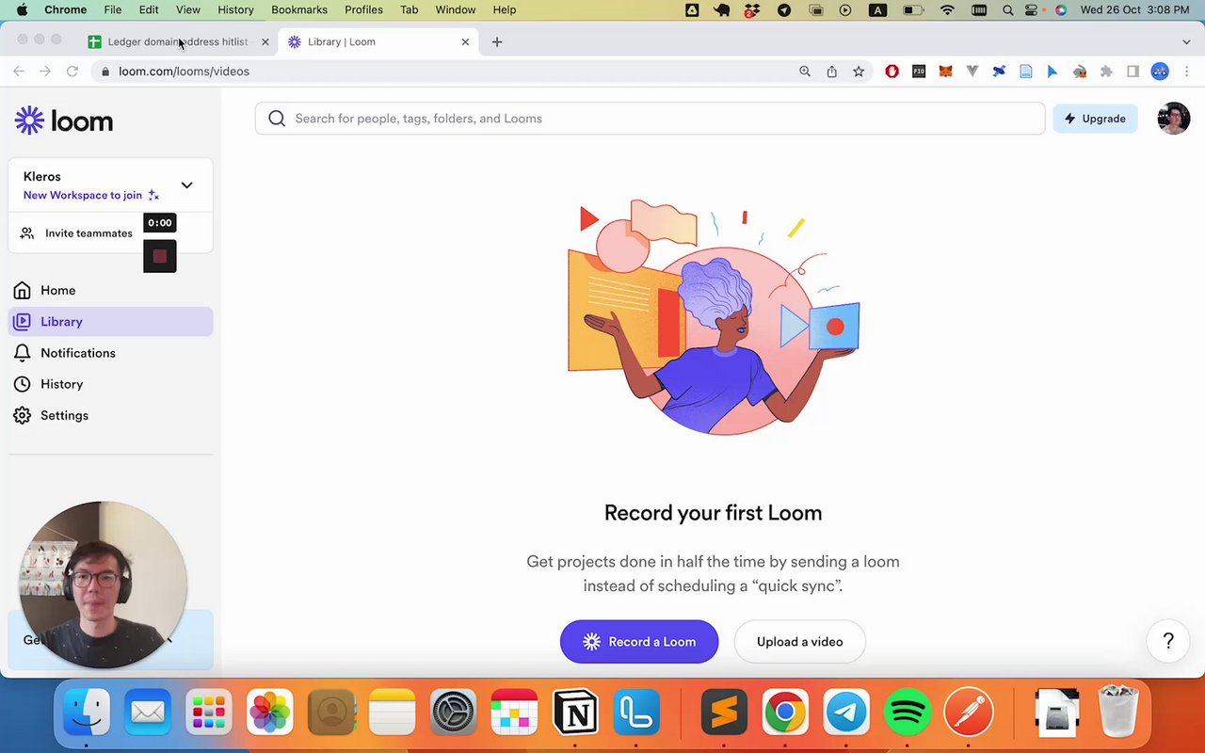The width and height of the screenshot is (1205, 753).
Task: Click the browser back arrow
Action: [19, 72]
